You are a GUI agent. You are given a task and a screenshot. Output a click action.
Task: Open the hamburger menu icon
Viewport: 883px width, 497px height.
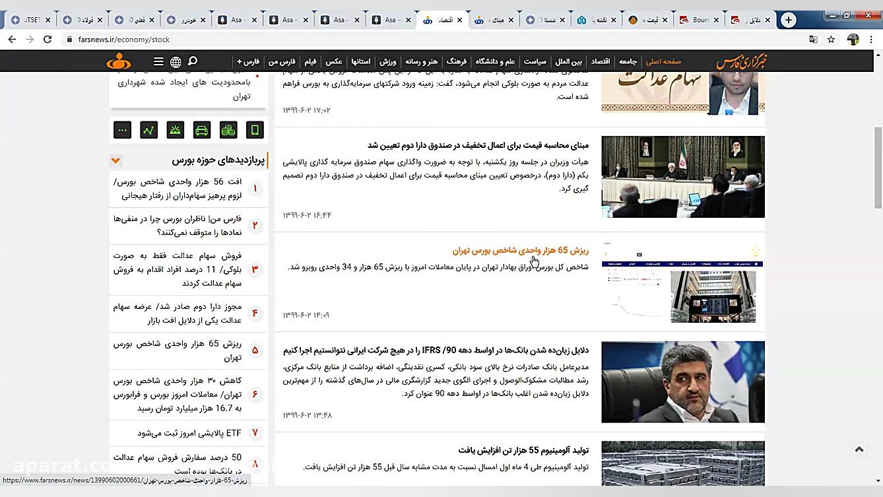click(x=158, y=61)
